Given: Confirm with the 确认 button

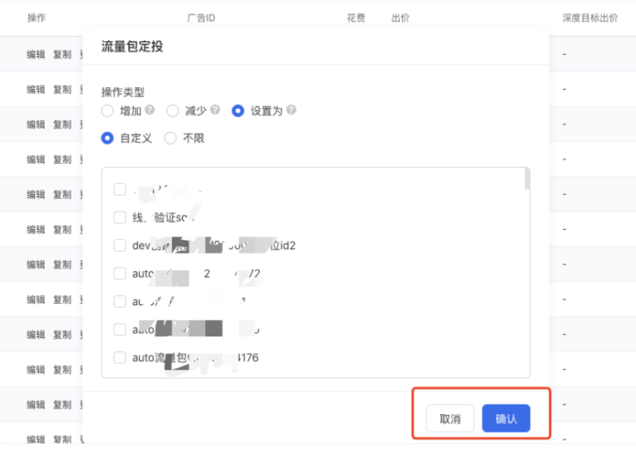Looking at the screenshot, I should point(506,417).
